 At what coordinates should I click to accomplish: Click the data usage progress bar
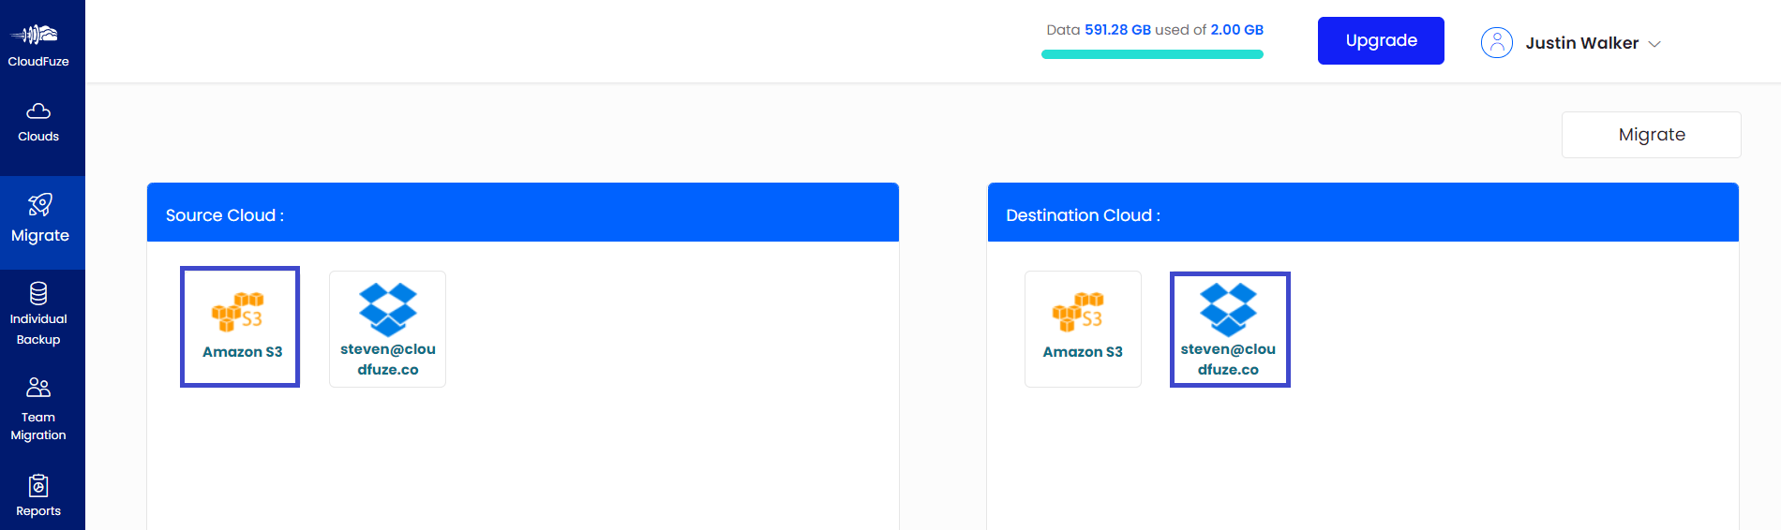click(x=1153, y=54)
